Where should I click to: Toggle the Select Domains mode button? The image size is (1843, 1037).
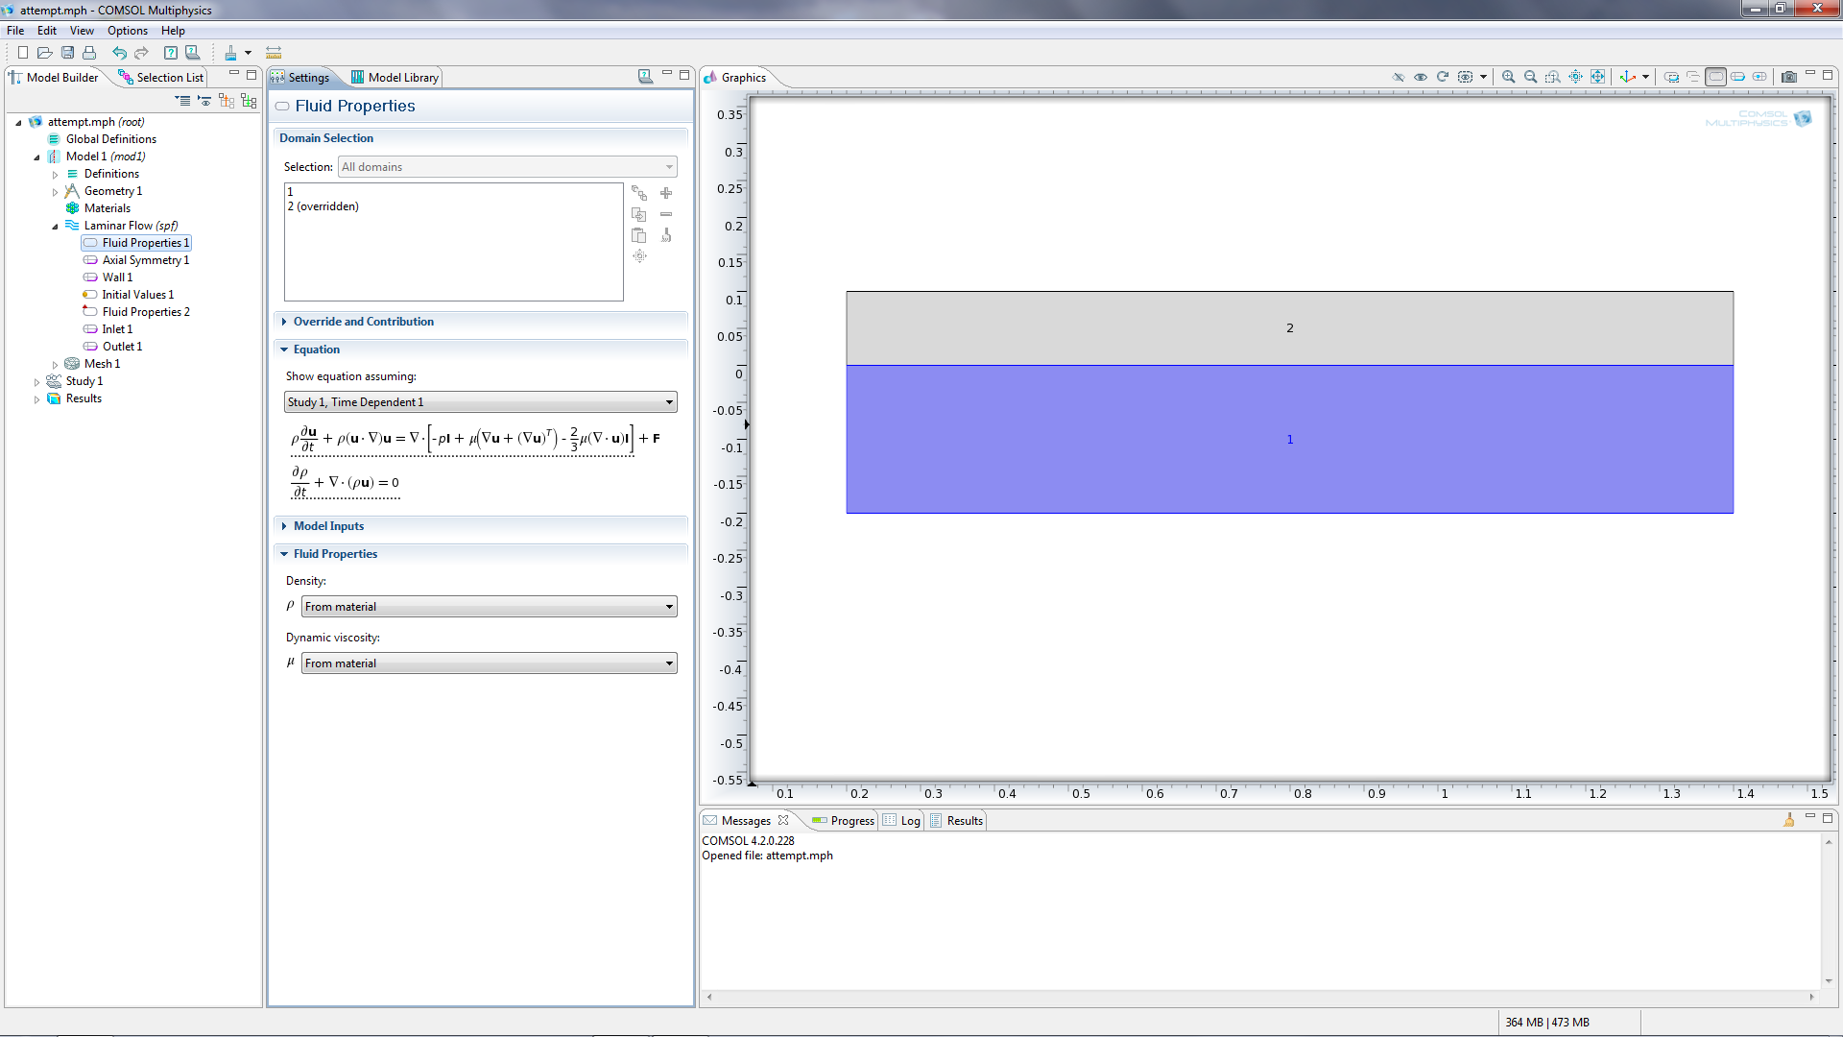(1715, 77)
